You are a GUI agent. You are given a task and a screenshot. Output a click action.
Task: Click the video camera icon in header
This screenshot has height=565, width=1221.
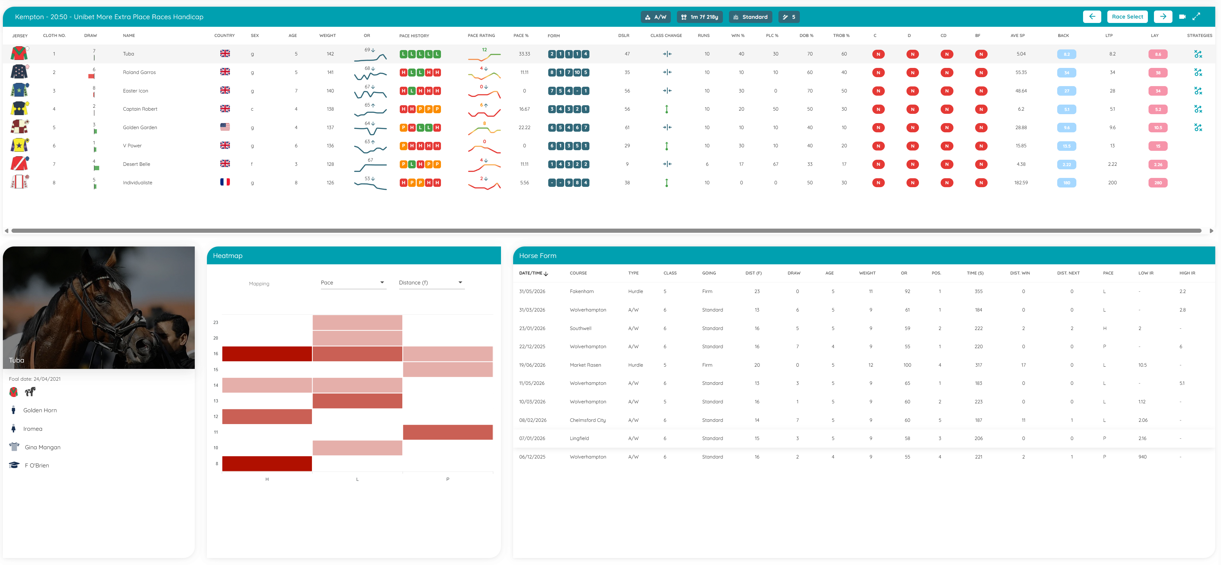click(1182, 17)
